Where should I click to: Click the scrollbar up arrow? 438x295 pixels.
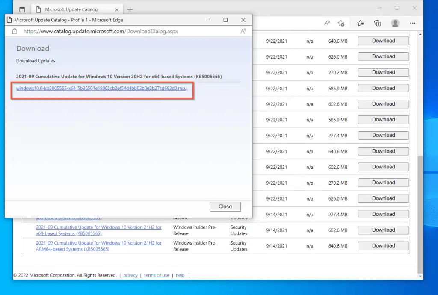420,34
